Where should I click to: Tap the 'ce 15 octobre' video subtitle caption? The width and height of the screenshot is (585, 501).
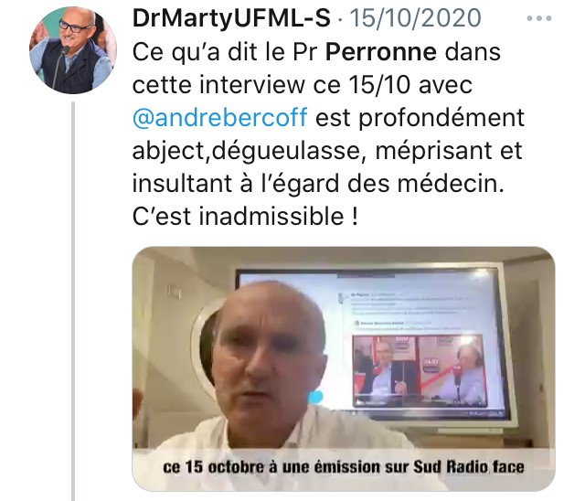(344, 467)
